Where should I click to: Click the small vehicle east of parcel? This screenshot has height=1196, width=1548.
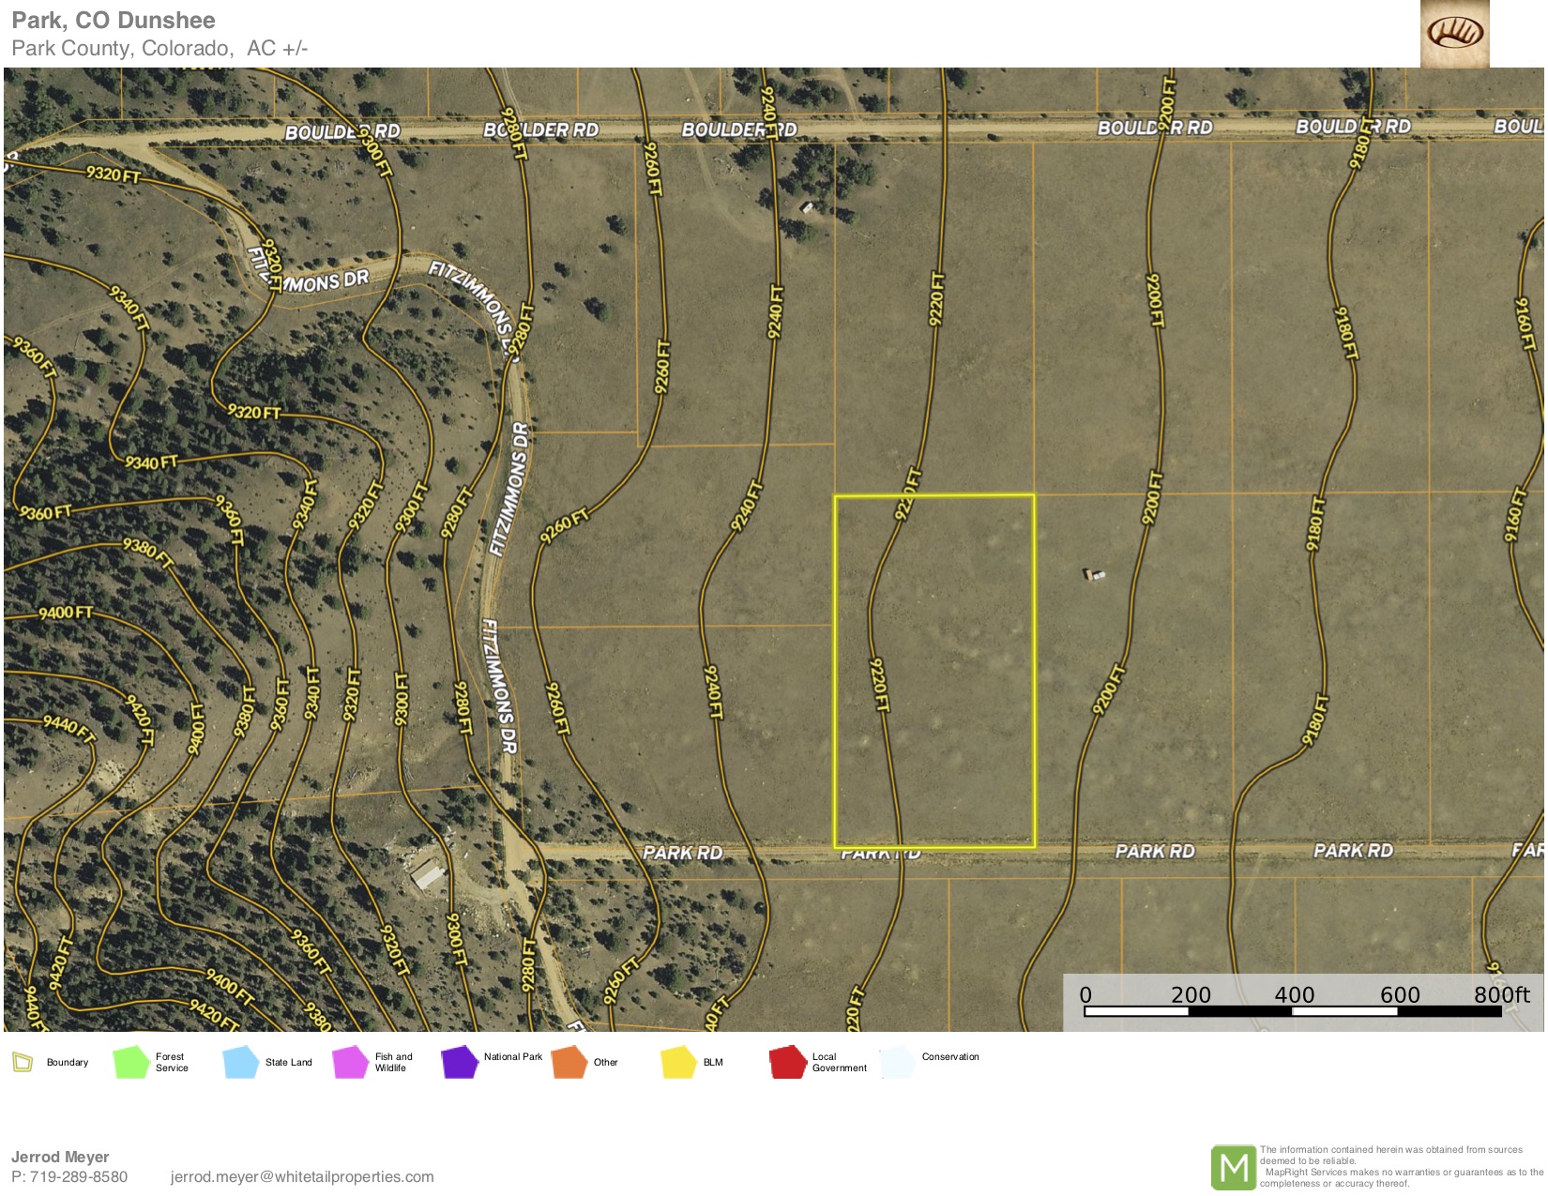click(x=1094, y=574)
